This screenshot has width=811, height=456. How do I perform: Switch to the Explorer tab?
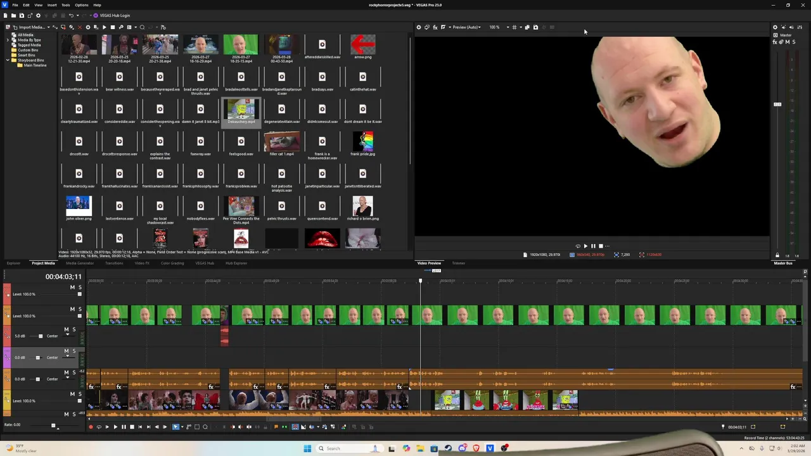pyautogui.click(x=13, y=263)
